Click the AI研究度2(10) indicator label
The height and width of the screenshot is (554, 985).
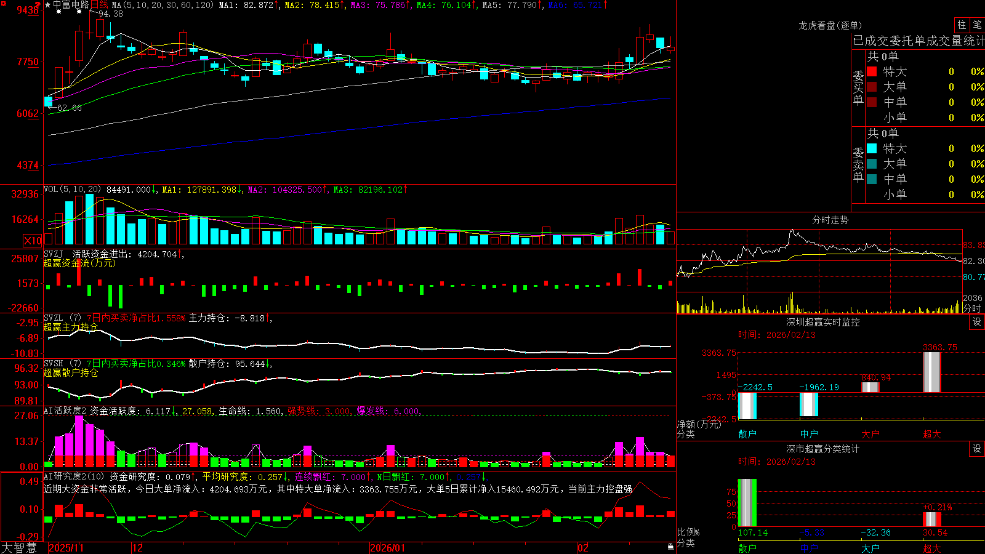pos(74,476)
